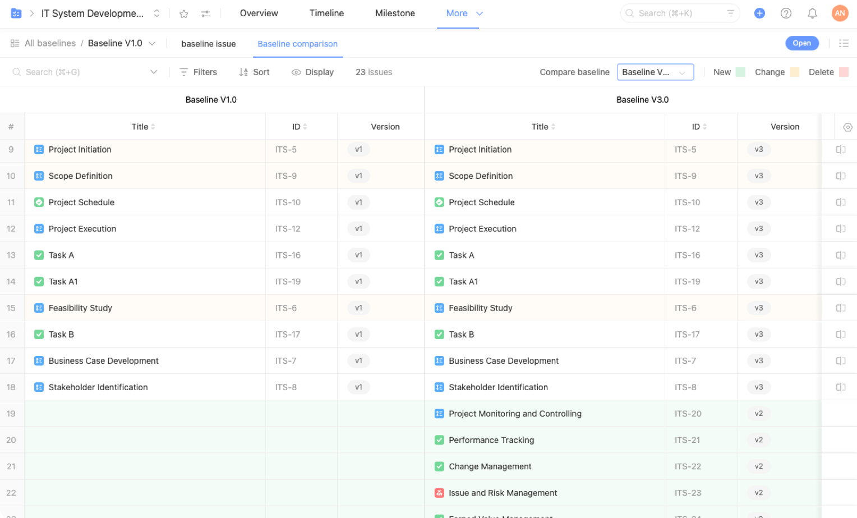This screenshot has width=857, height=518.
Task: Expand the Baseline V1.0 breadcrumb dropdown
Action: [152, 44]
